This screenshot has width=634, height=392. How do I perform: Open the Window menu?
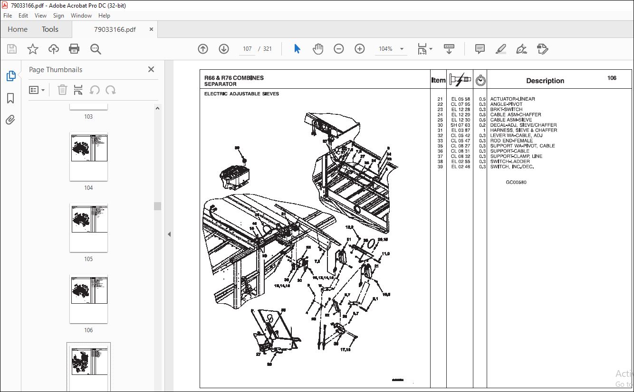81,16
